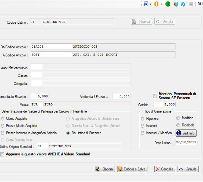Click the blue Skype icon
The image size is (203, 182).
(183, 4)
